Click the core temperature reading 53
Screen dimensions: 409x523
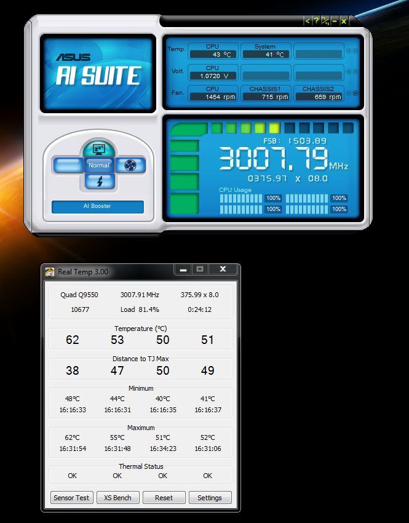pos(117,340)
